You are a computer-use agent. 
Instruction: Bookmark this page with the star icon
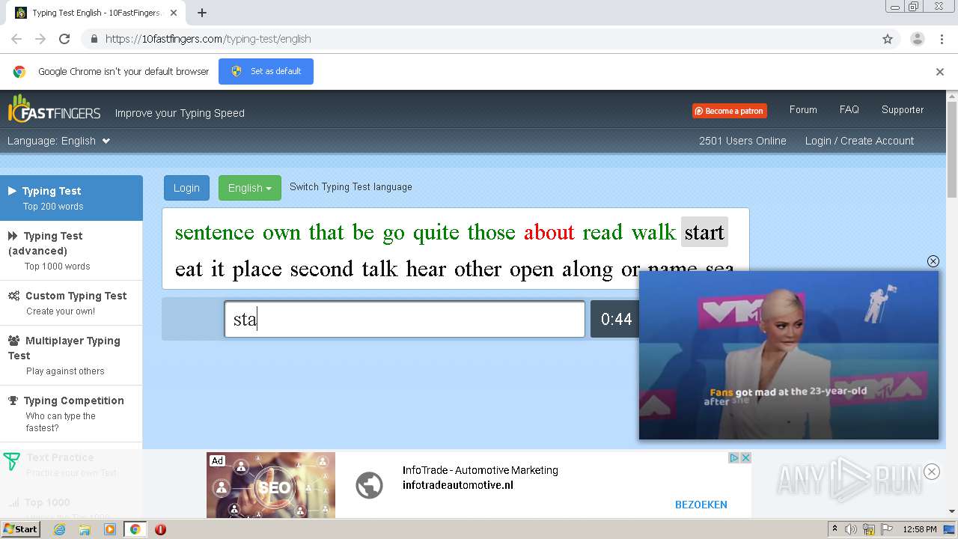(x=888, y=39)
